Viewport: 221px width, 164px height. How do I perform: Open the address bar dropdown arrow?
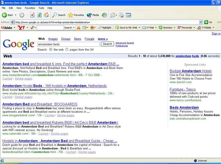(201, 22)
